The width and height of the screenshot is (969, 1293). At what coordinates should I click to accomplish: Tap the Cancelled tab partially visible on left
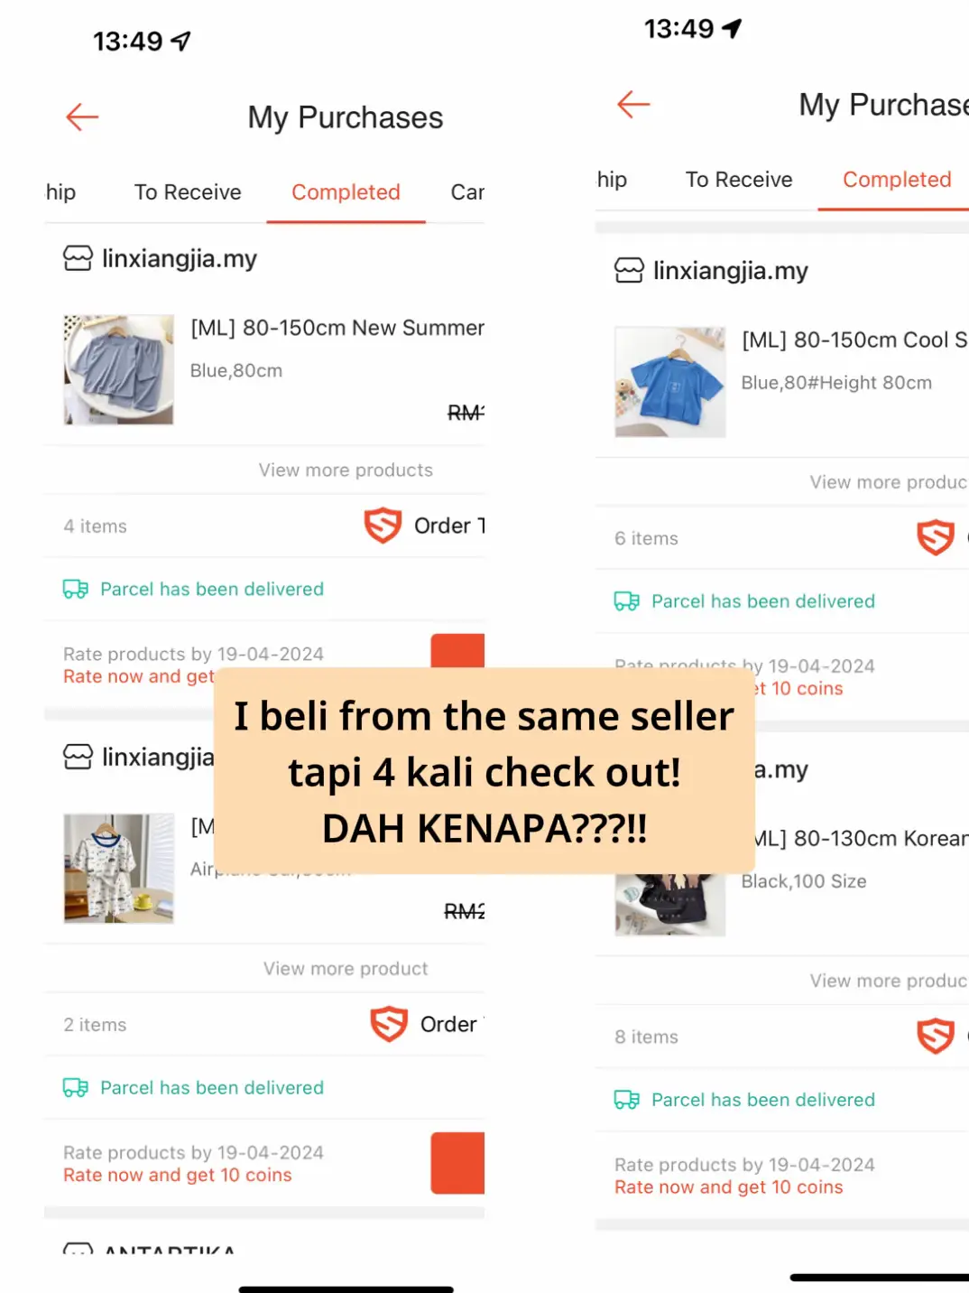click(467, 192)
